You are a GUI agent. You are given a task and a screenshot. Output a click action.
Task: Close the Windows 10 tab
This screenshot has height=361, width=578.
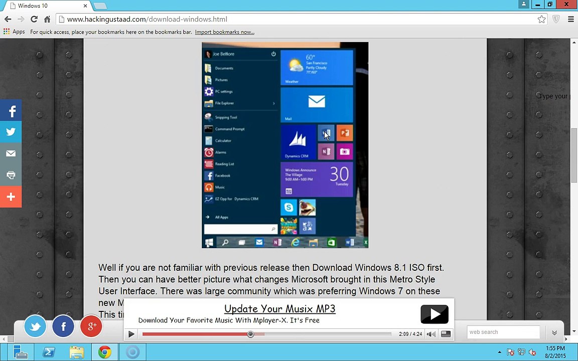[85, 6]
